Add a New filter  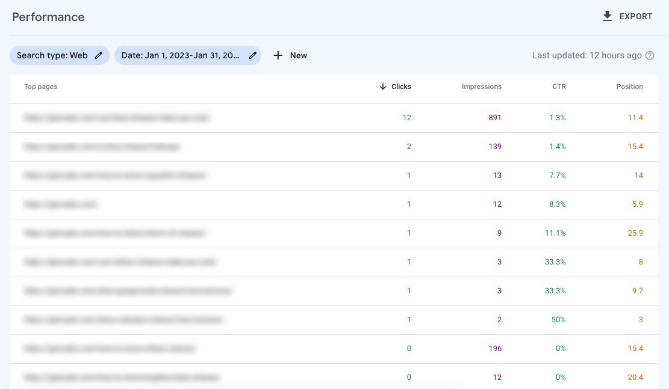[290, 55]
